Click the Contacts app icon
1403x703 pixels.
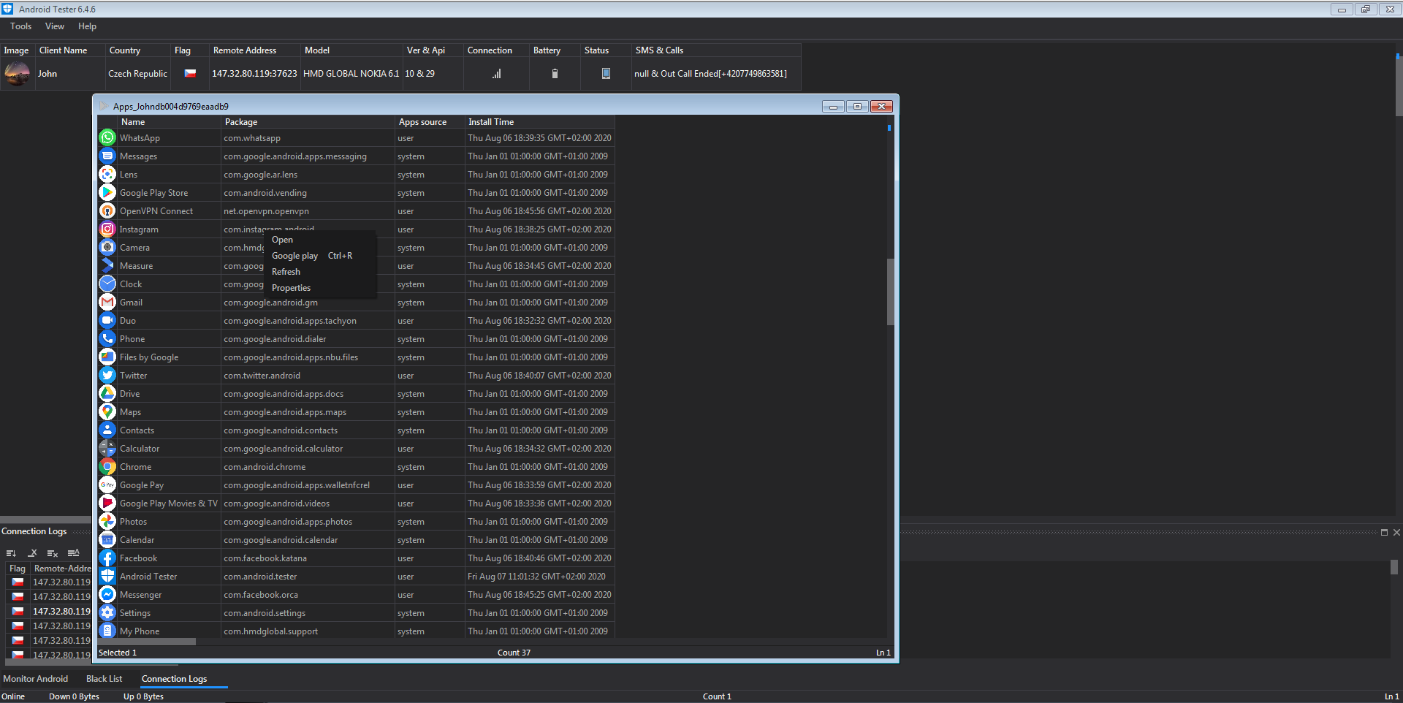107,430
